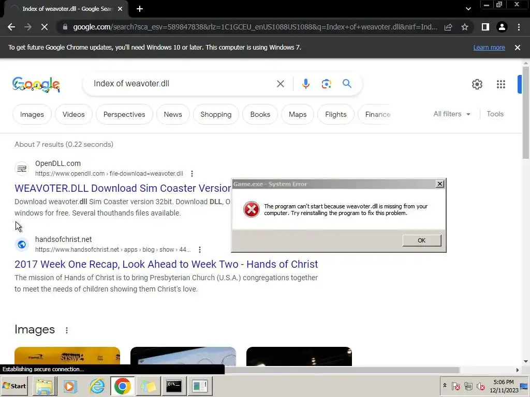The width and height of the screenshot is (530, 397).
Task: Clear the search box text
Action: point(280,84)
